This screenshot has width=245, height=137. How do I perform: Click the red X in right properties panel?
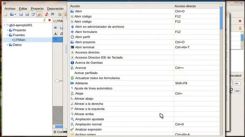[x=240, y=21]
